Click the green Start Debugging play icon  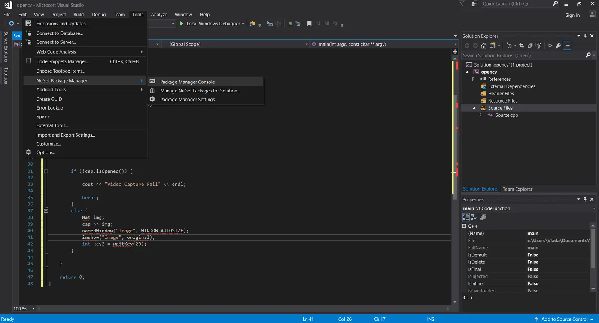[x=182, y=24]
